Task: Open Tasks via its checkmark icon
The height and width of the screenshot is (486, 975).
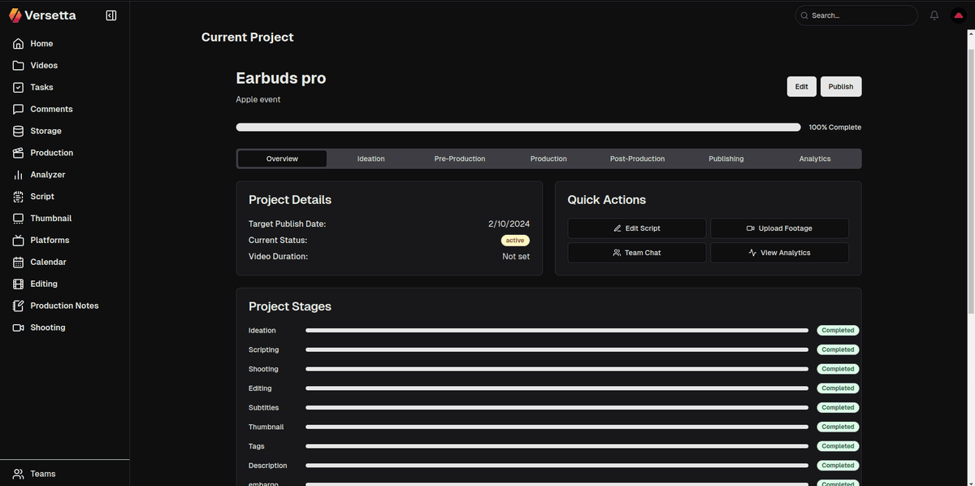Action: click(x=19, y=88)
